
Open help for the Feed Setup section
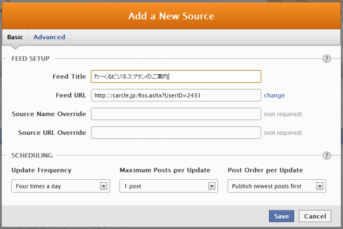(x=327, y=58)
